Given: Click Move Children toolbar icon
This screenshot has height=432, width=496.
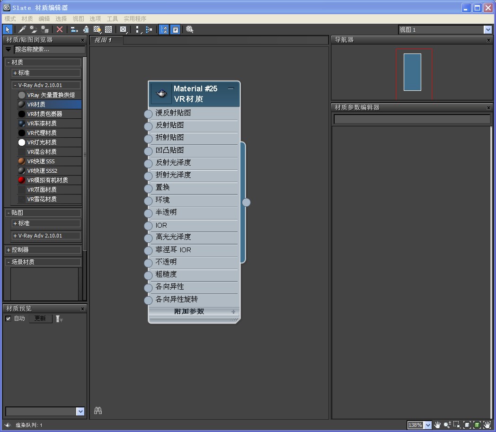Looking at the screenshot, I should (74, 29).
